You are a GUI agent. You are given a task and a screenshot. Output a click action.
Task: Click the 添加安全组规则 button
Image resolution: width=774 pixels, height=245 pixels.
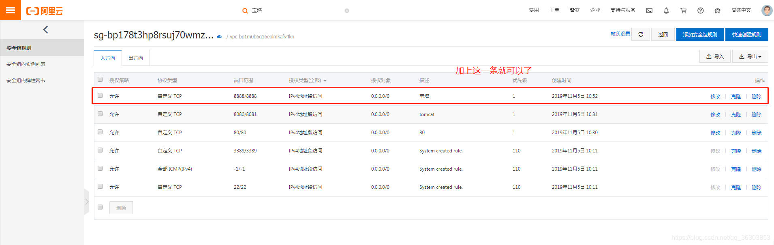click(700, 34)
